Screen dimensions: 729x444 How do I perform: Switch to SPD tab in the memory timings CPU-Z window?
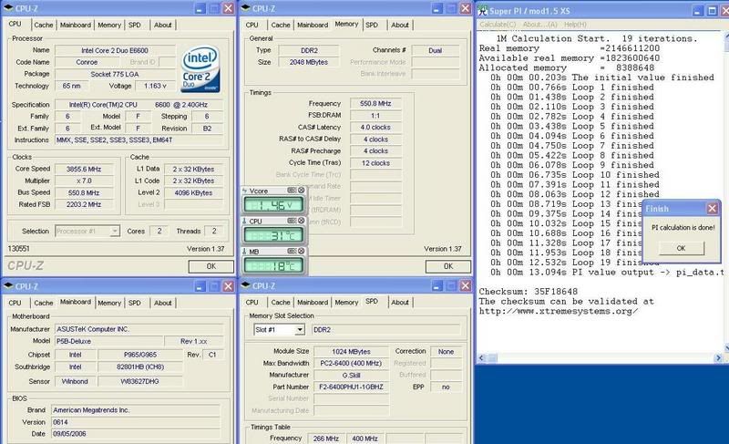tap(372, 25)
